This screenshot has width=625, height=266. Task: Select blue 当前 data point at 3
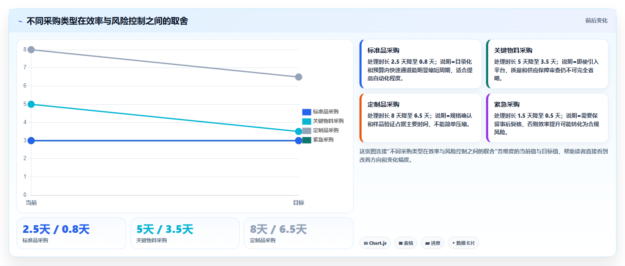click(x=31, y=141)
